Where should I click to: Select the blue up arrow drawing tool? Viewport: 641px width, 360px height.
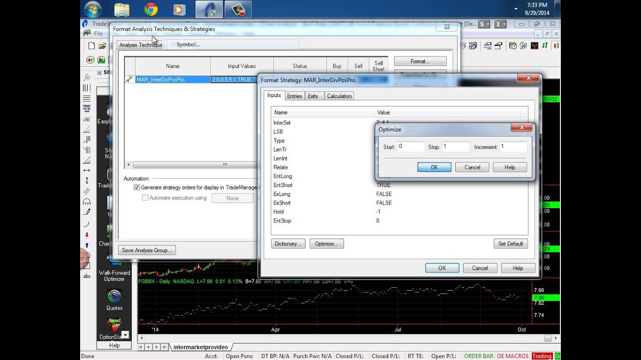(x=87, y=245)
